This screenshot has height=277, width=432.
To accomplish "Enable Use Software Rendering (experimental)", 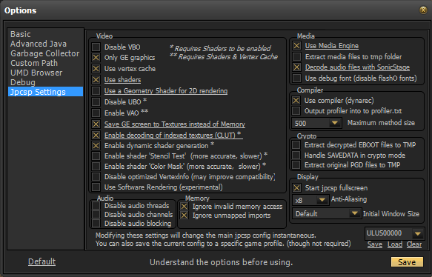I will (96, 187).
